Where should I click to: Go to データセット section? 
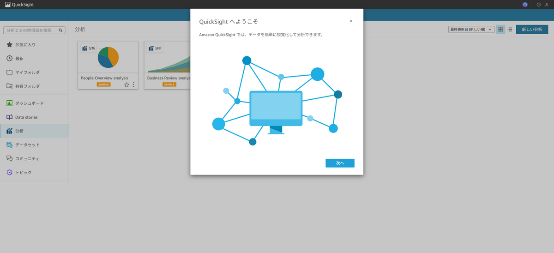point(34,145)
